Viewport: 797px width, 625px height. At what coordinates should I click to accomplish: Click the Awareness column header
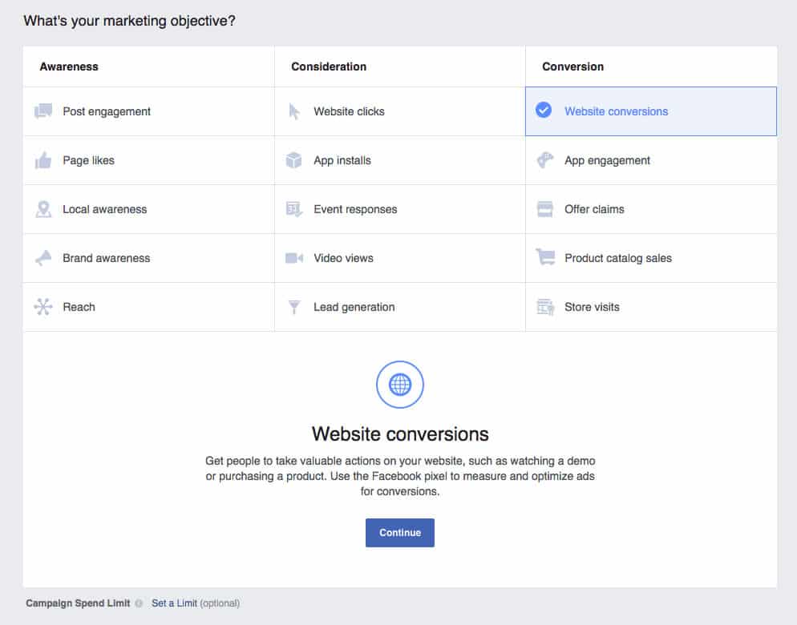69,67
